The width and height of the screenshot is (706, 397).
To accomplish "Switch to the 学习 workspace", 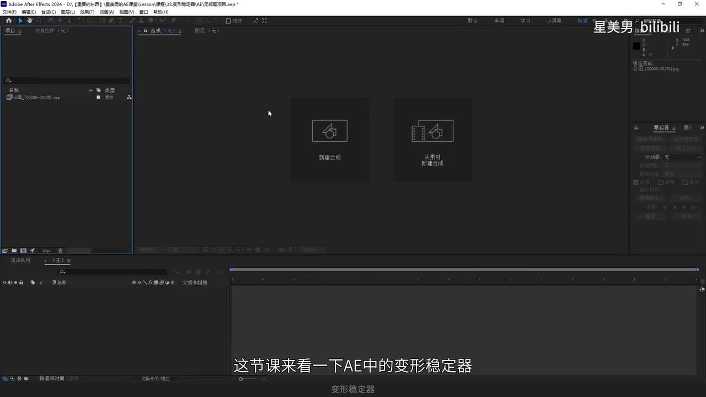I will tap(526, 21).
